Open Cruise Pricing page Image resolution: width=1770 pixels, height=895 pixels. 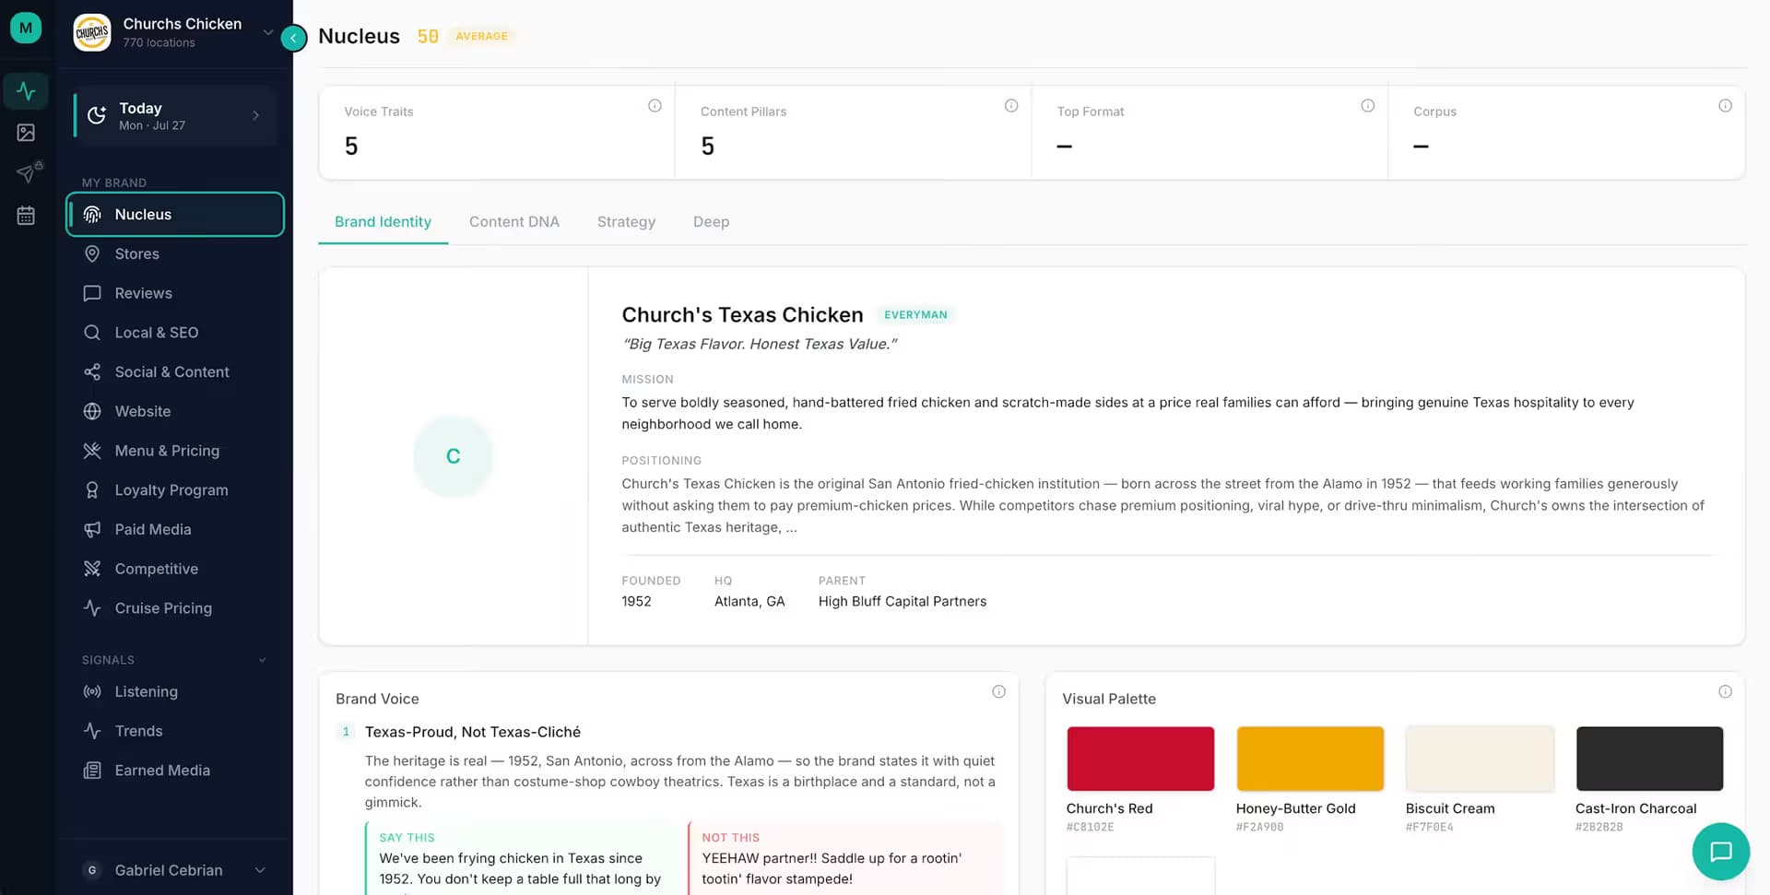tap(175, 608)
